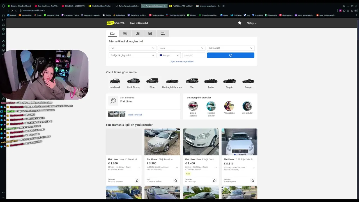
Task: Open the Shutterstock bookmark
Action: pos(286,15)
